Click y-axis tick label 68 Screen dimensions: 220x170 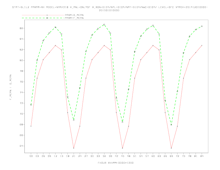(x=21, y=124)
